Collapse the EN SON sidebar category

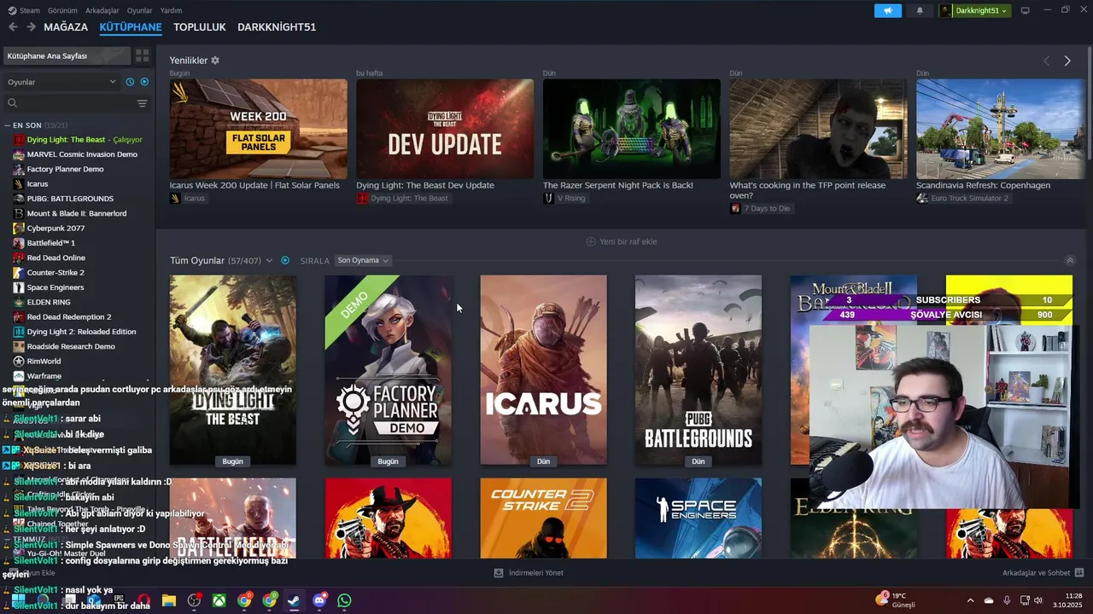7,125
